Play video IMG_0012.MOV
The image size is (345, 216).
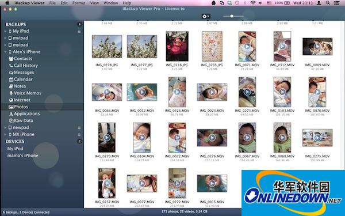tap(142, 92)
